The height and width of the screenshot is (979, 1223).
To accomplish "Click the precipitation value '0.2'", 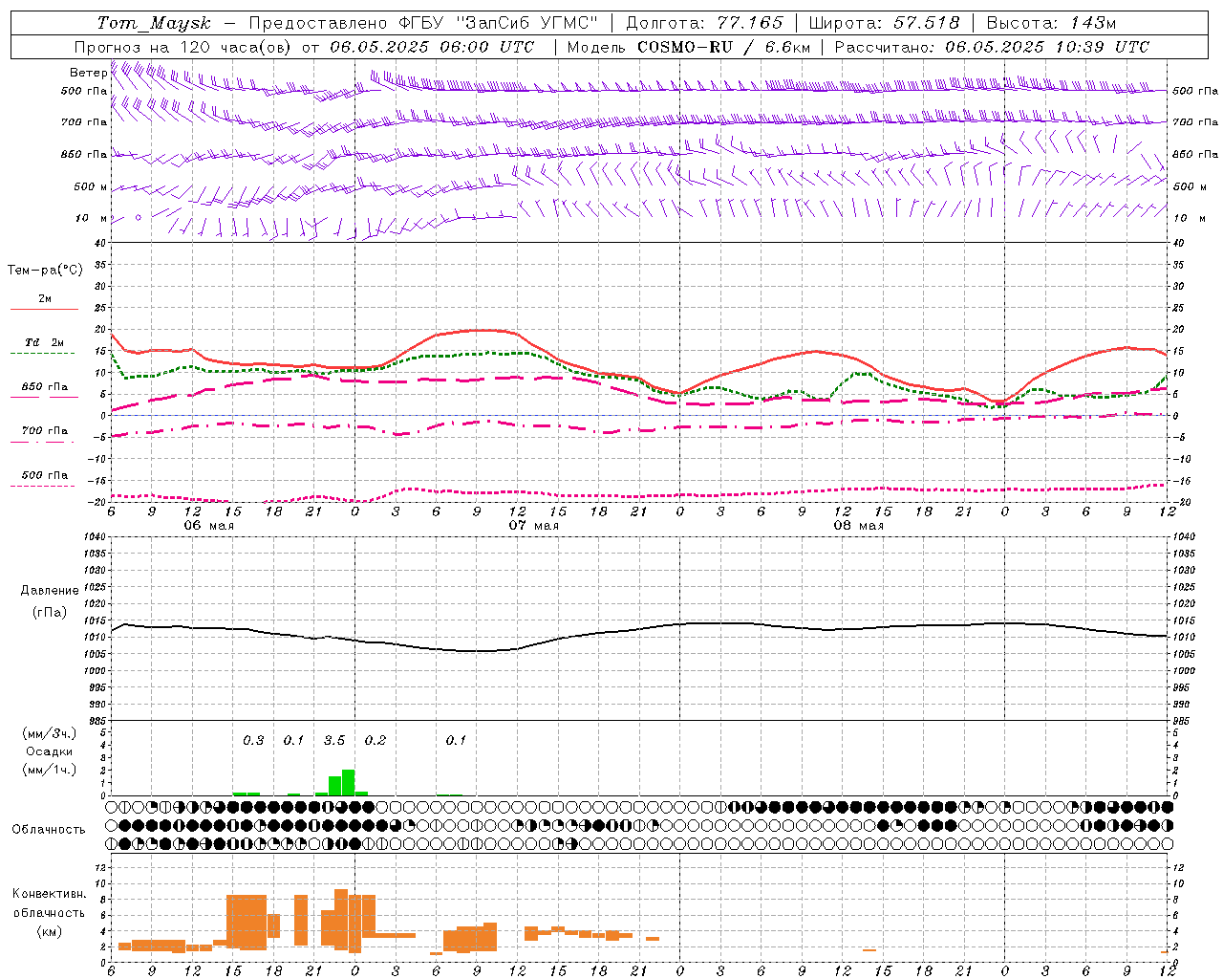I will pos(375,741).
